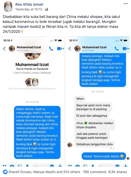The image size is (131, 177).
Task: View the 785 comments
Action: (x=94, y=172)
